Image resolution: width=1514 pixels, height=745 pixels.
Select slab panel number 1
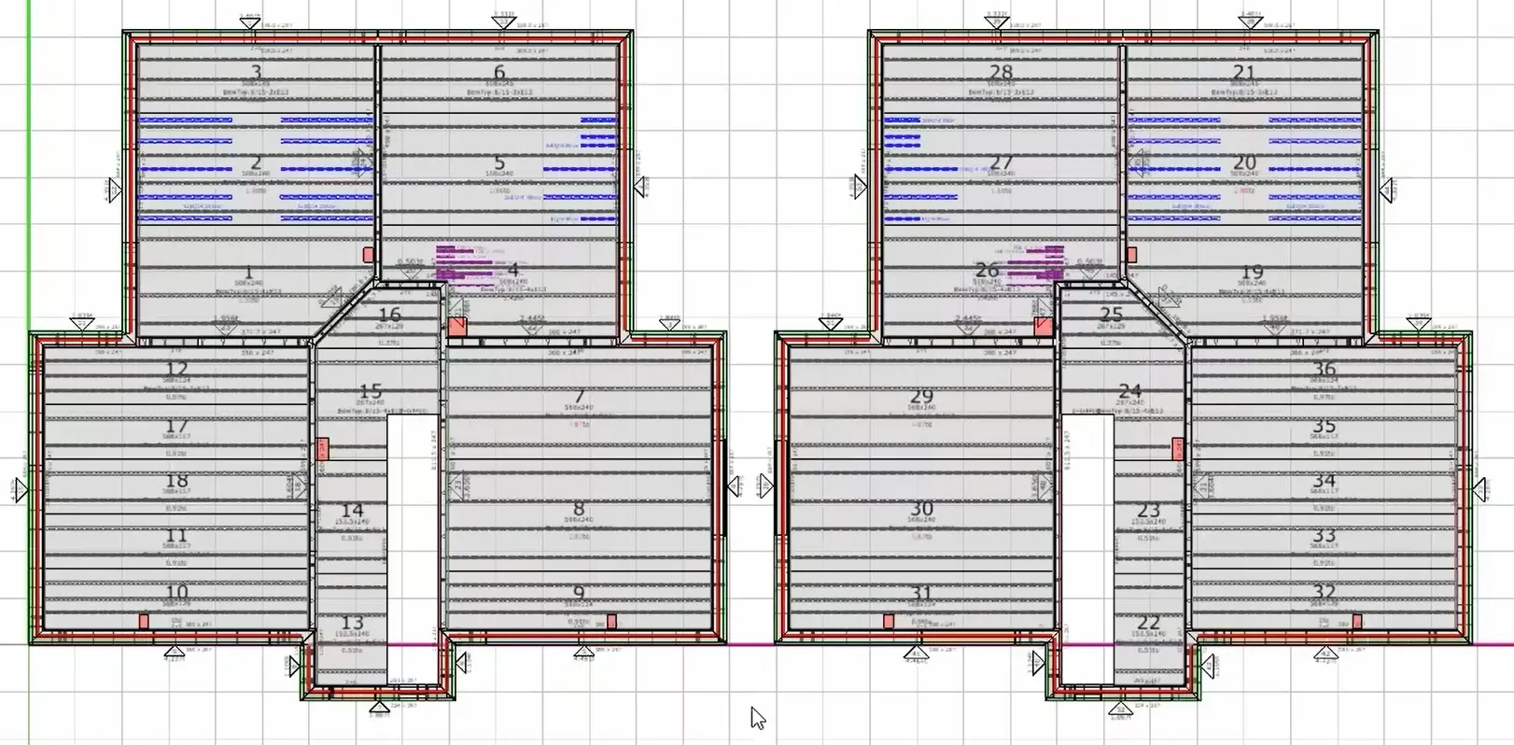pos(249,274)
